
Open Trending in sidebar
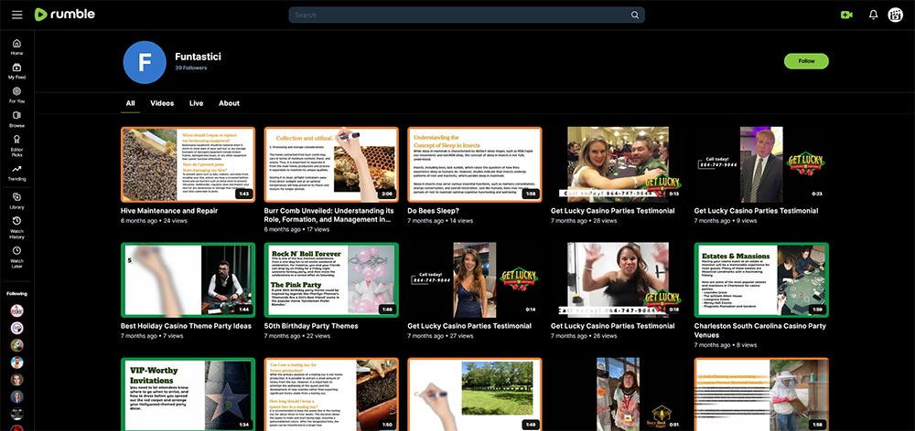click(x=16, y=173)
